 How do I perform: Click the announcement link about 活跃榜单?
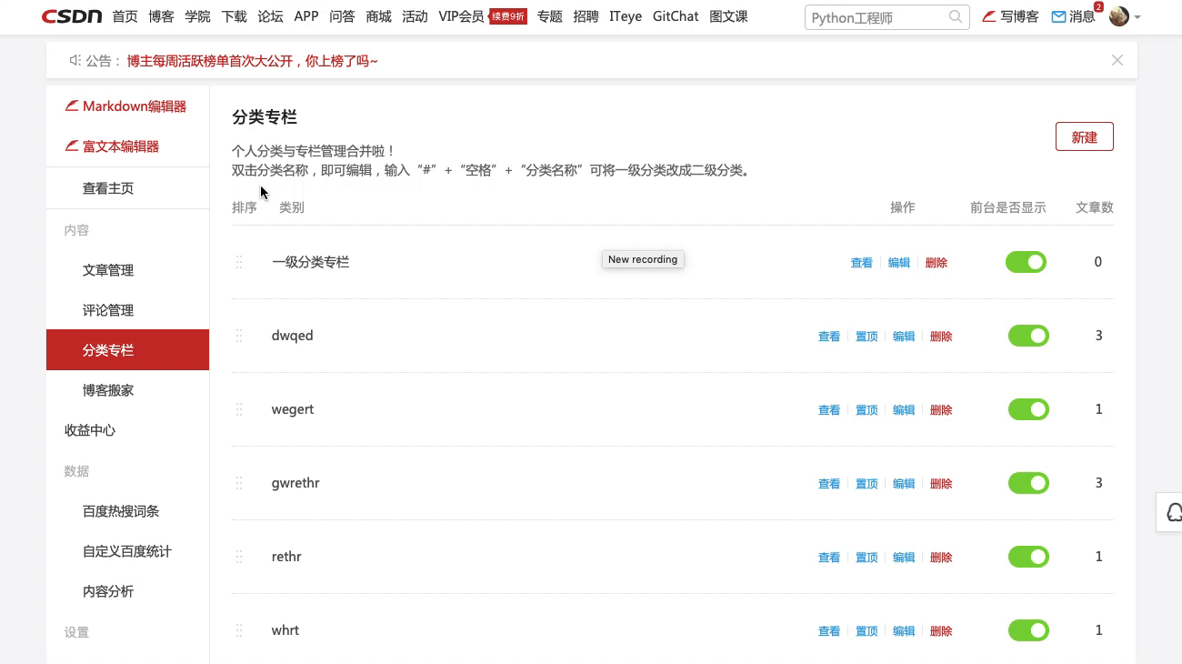tap(252, 61)
